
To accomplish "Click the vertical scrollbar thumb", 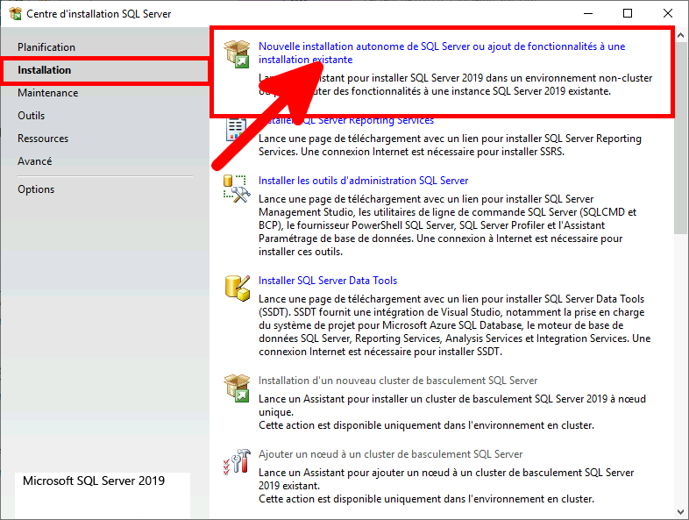I will pyautogui.click(x=680, y=138).
